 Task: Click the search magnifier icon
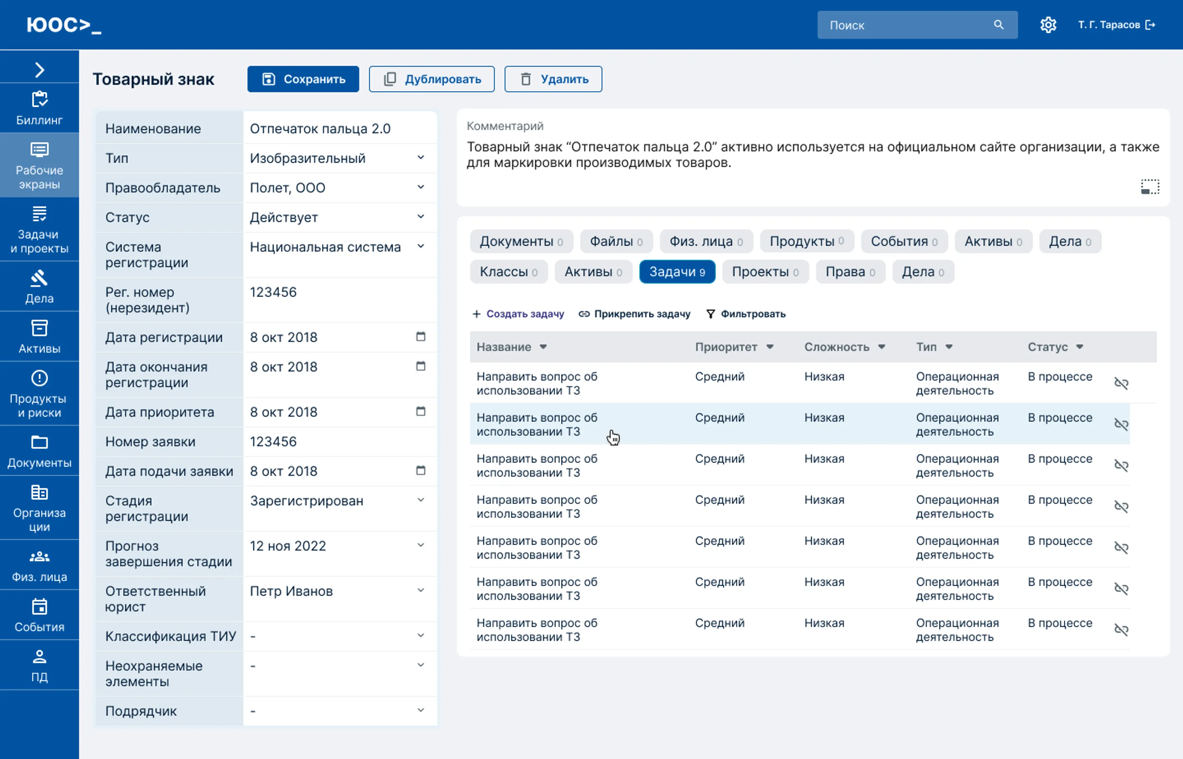click(998, 25)
